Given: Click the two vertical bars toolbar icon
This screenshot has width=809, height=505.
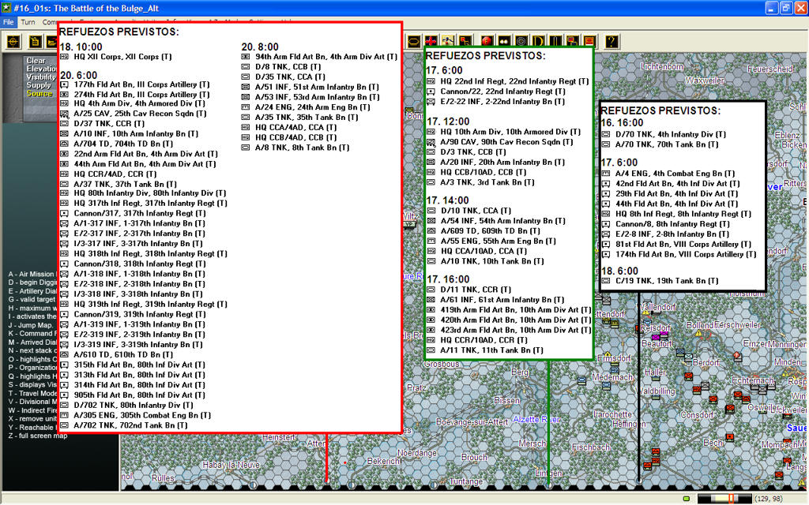Looking at the screenshot, I should pyautogui.click(x=557, y=40).
